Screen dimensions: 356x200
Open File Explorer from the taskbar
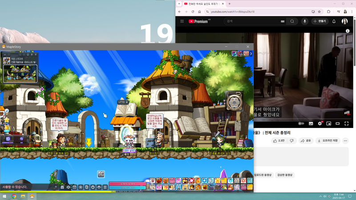[23, 196]
